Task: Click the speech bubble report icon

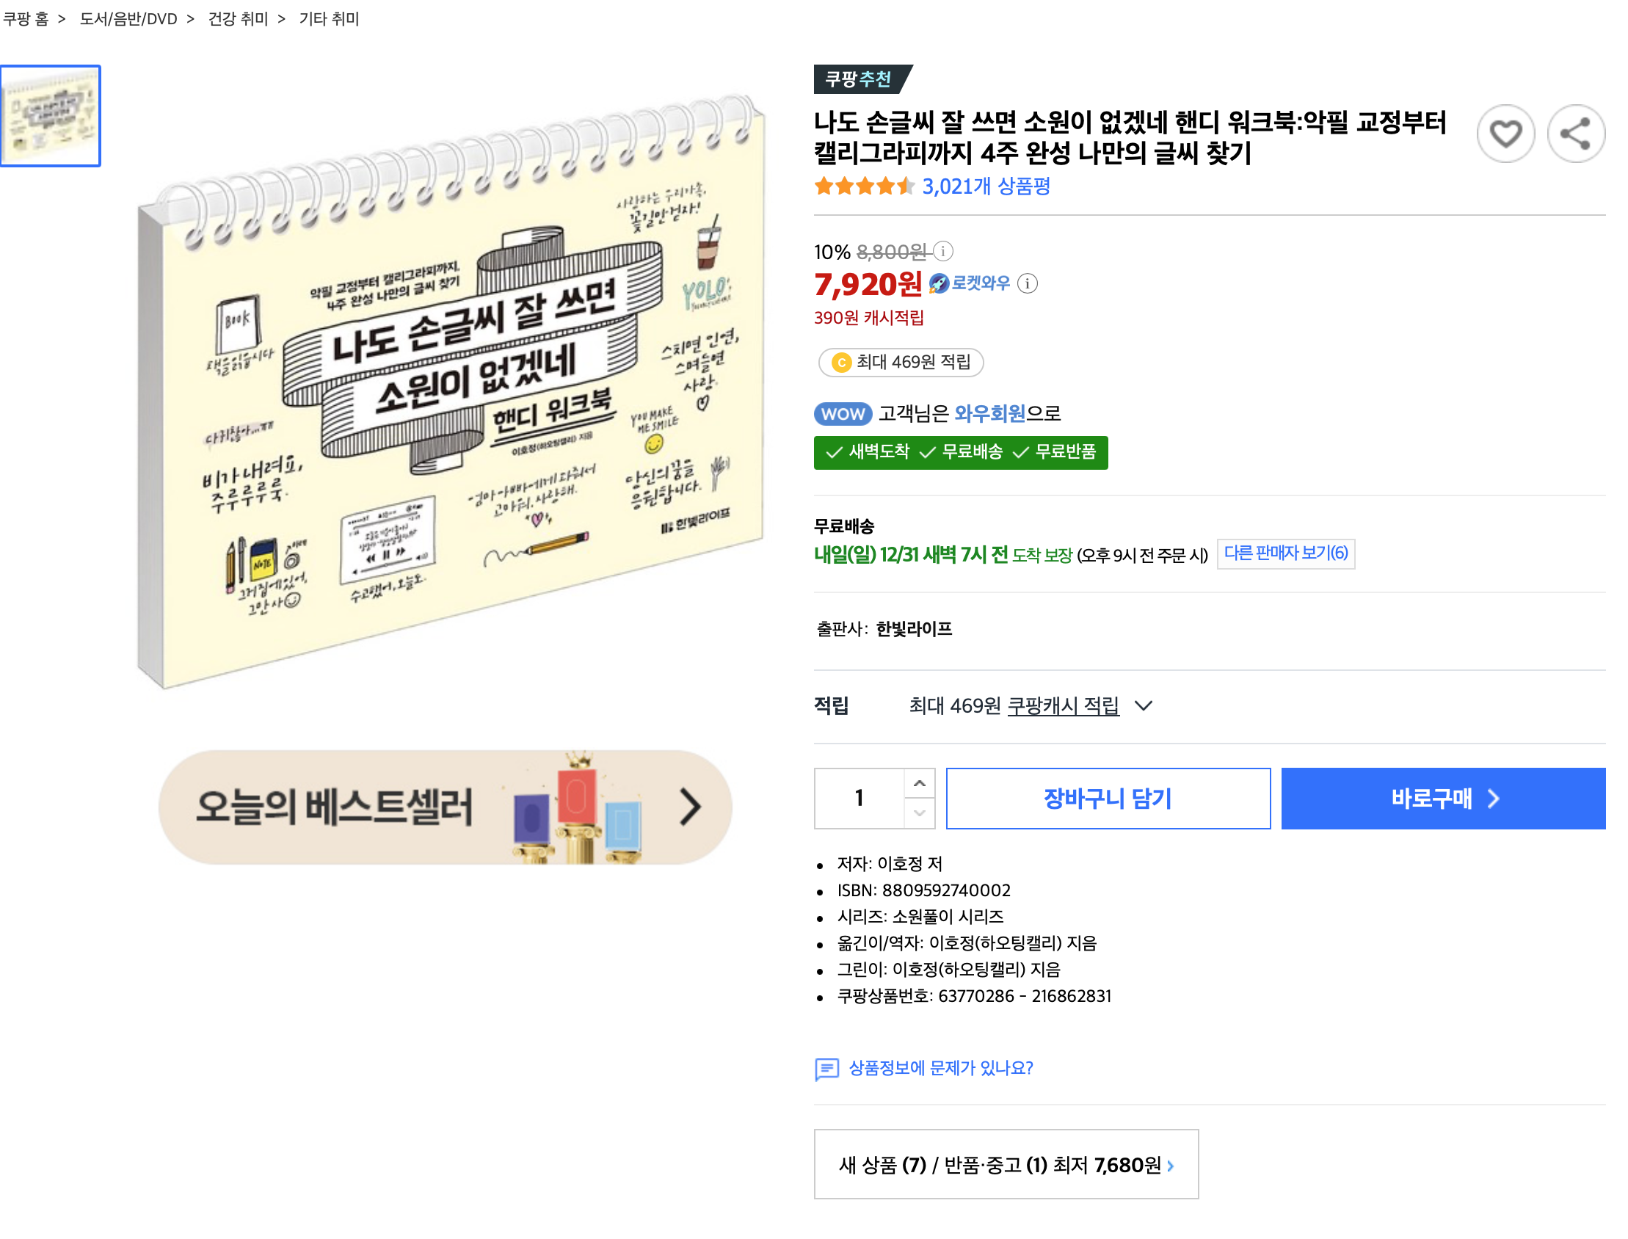Action: 826,1068
